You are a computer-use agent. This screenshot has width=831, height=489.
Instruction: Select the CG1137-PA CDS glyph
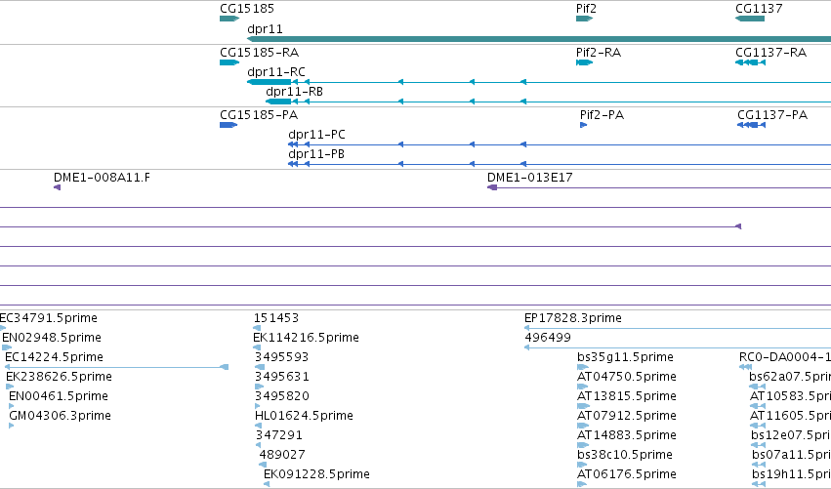coord(752,125)
